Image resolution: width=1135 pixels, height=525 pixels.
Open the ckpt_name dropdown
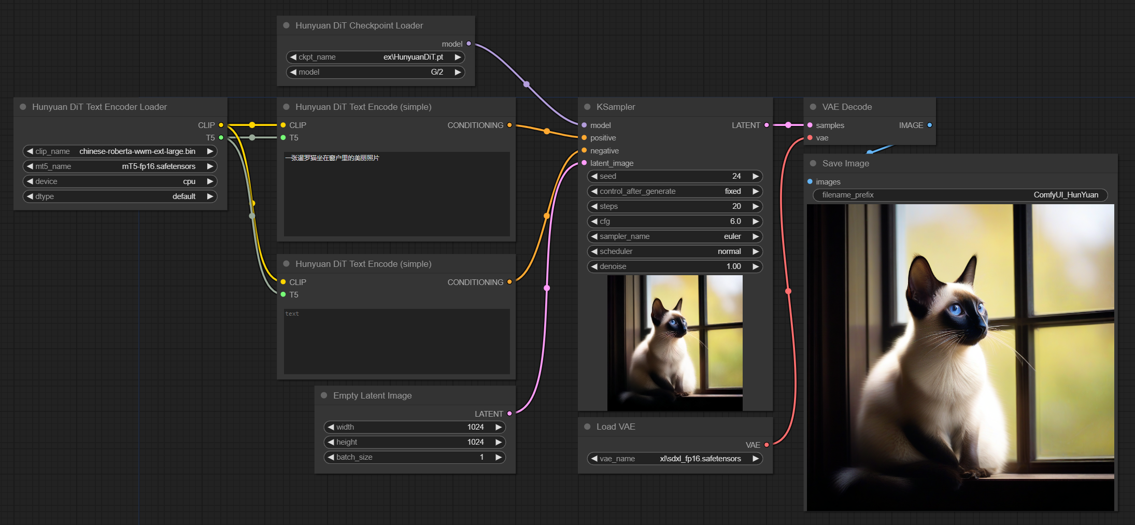(x=375, y=57)
